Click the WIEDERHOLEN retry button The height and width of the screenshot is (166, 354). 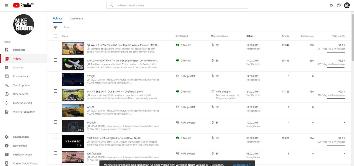coord(241,165)
